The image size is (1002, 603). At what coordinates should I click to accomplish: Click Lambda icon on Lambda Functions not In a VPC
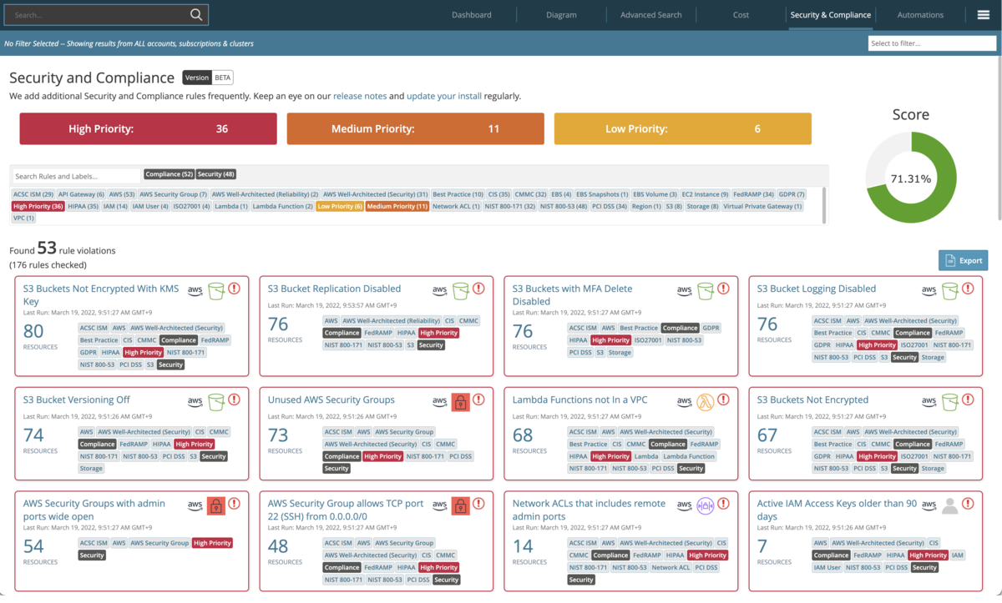(x=705, y=402)
